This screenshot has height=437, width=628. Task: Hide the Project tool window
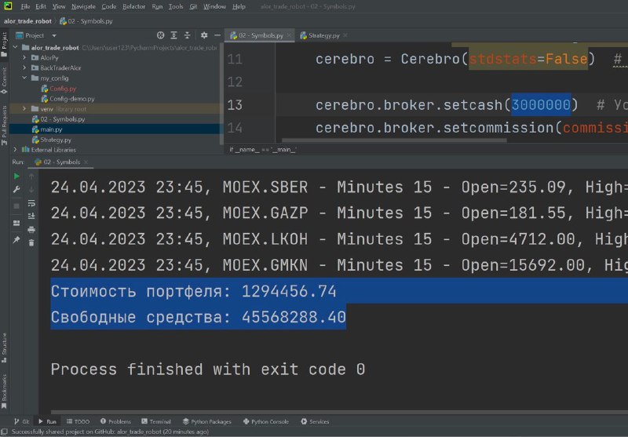coord(217,35)
